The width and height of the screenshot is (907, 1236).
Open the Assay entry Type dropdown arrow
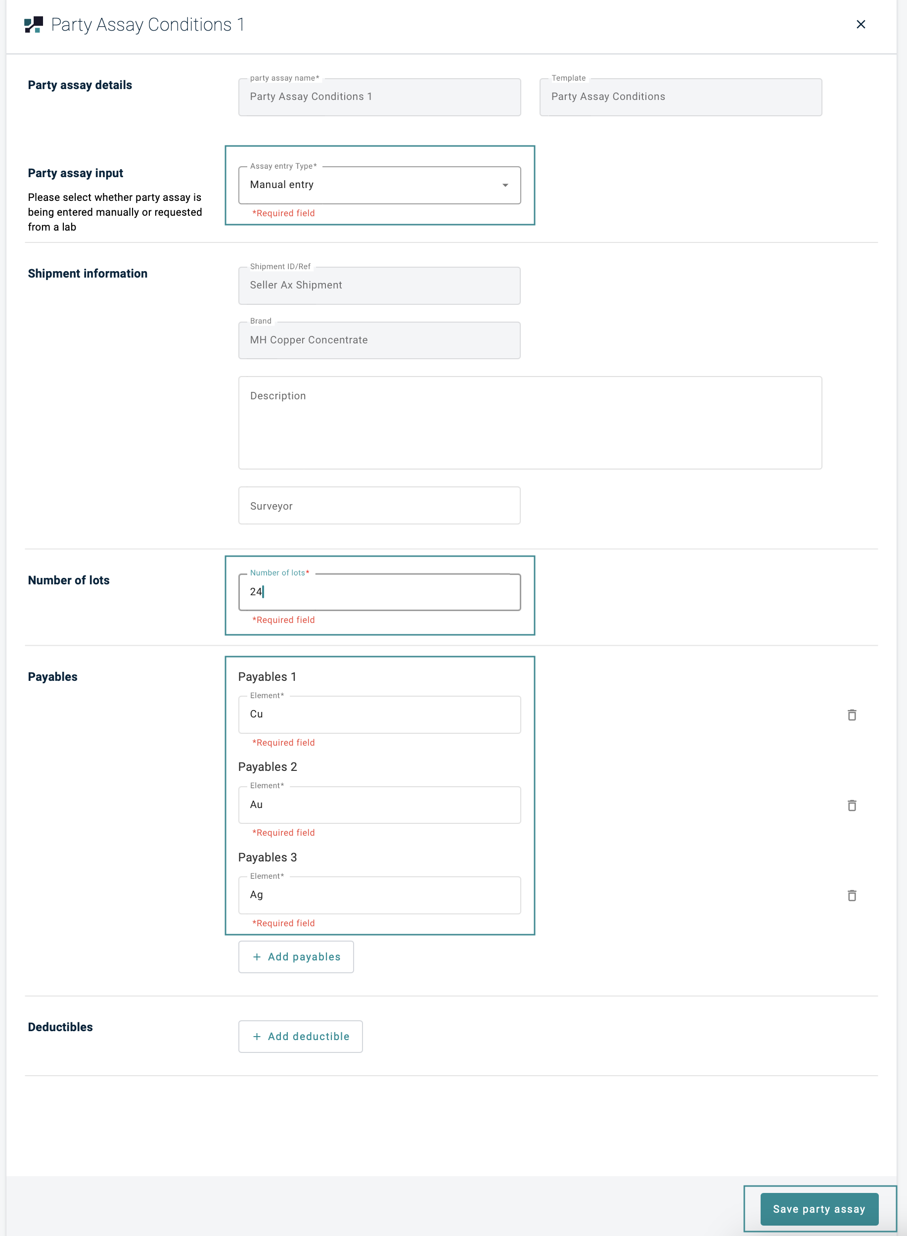pyautogui.click(x=505, y=185)
